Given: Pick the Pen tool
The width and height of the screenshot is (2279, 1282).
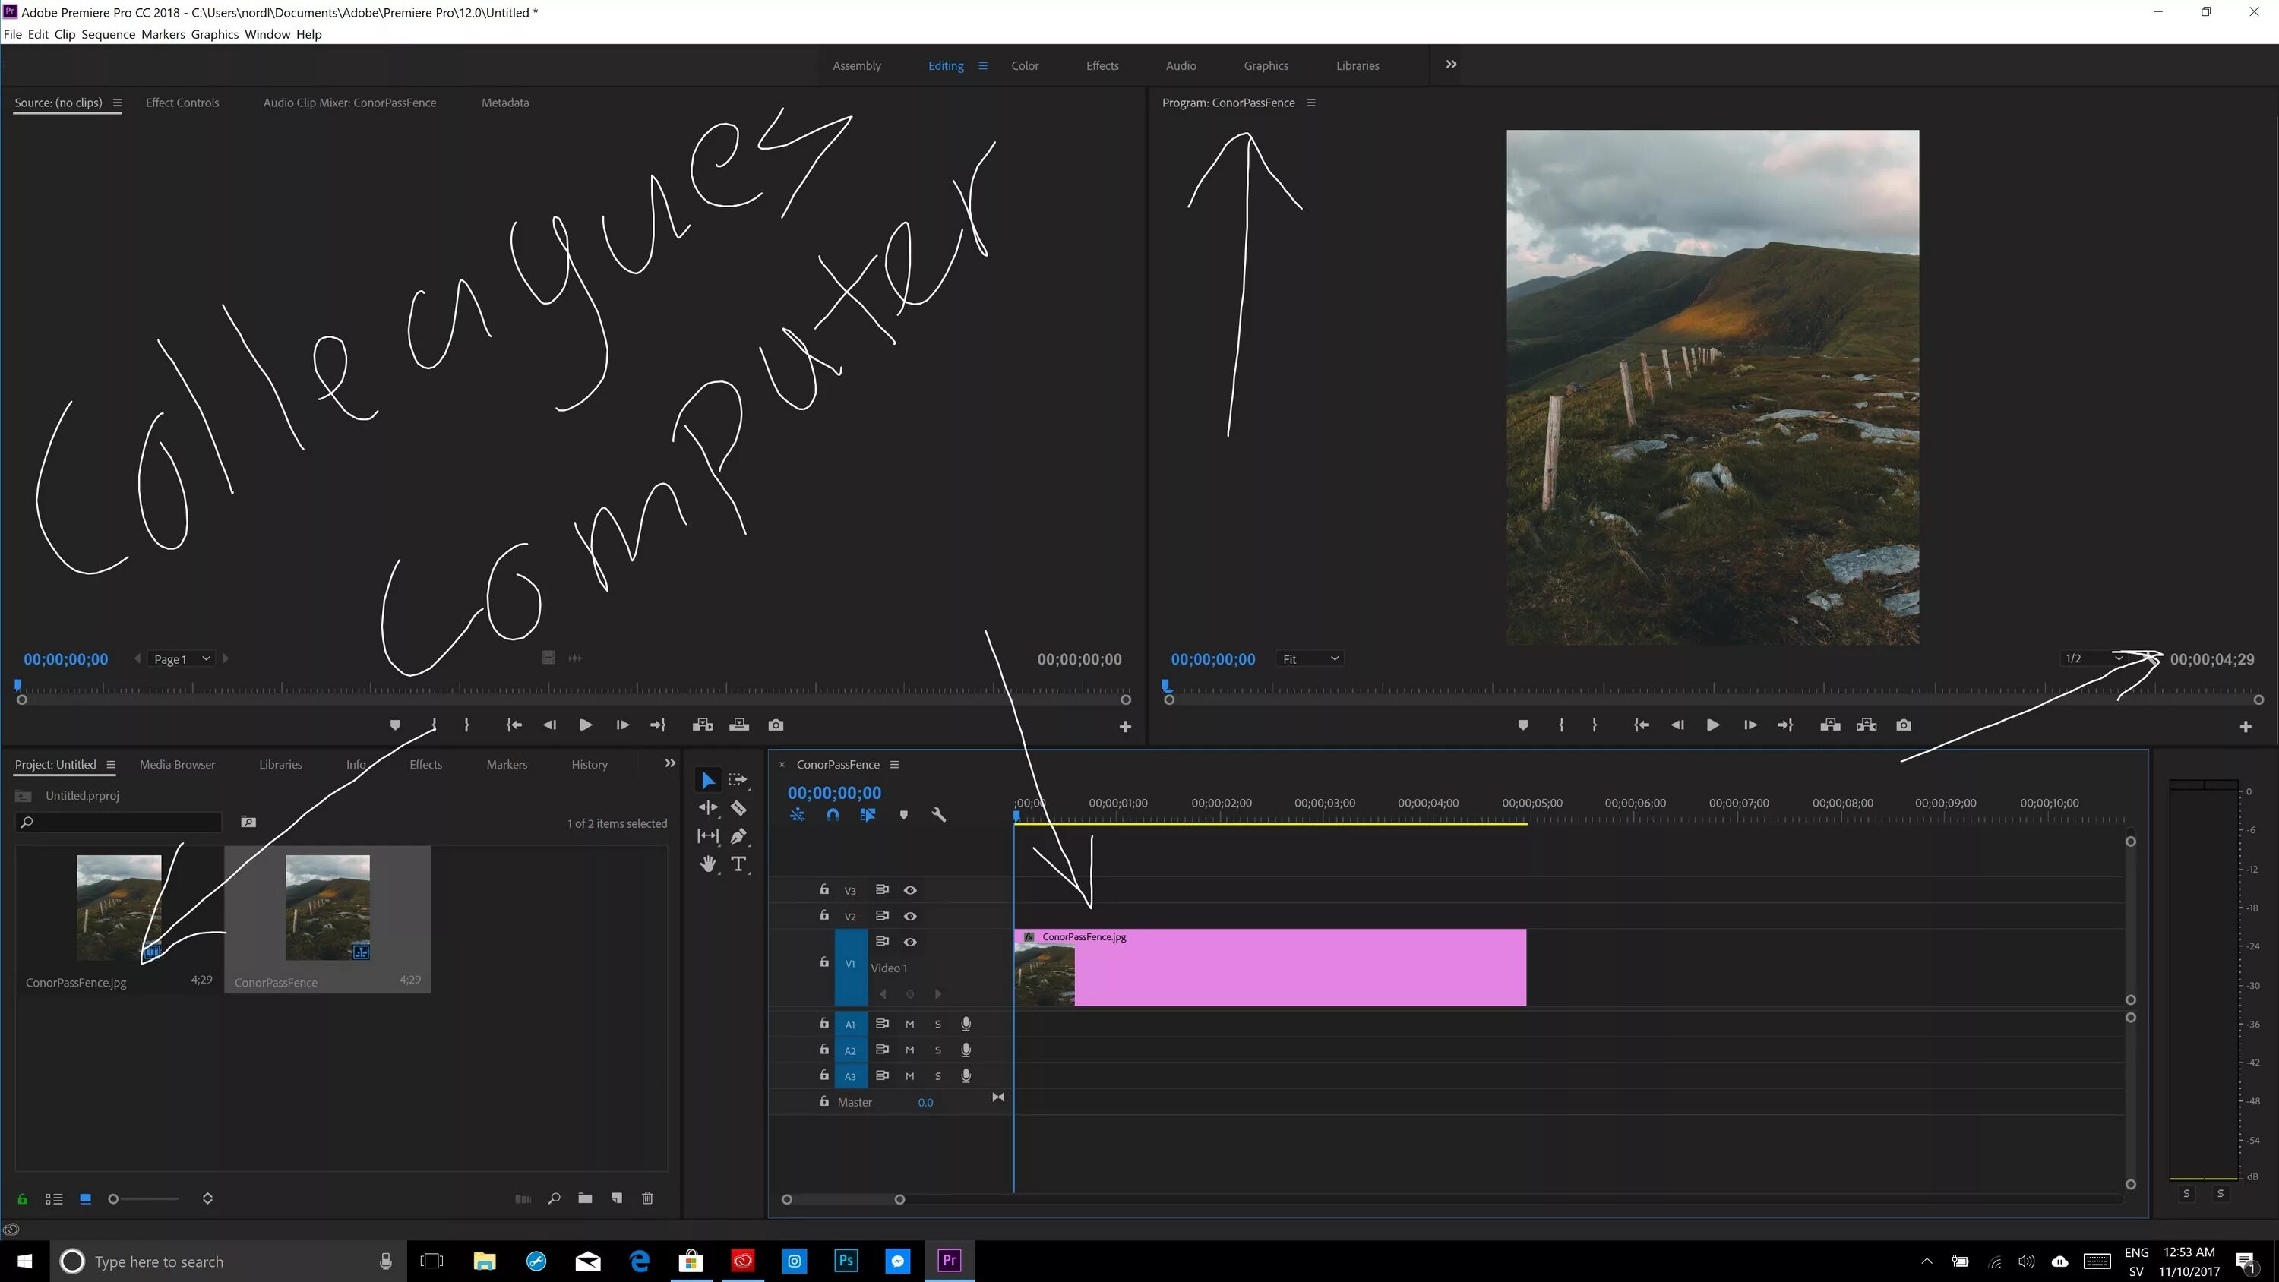Looking at the screenshot, I should click(738, 836).
